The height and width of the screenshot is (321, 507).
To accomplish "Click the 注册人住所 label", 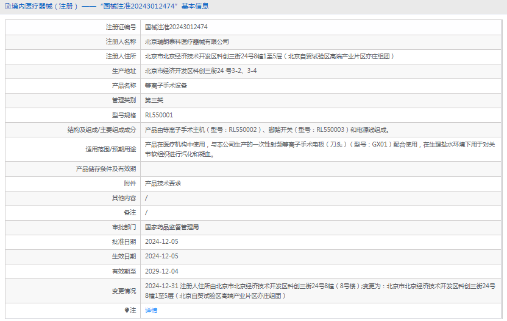I will tap(121, 56).
